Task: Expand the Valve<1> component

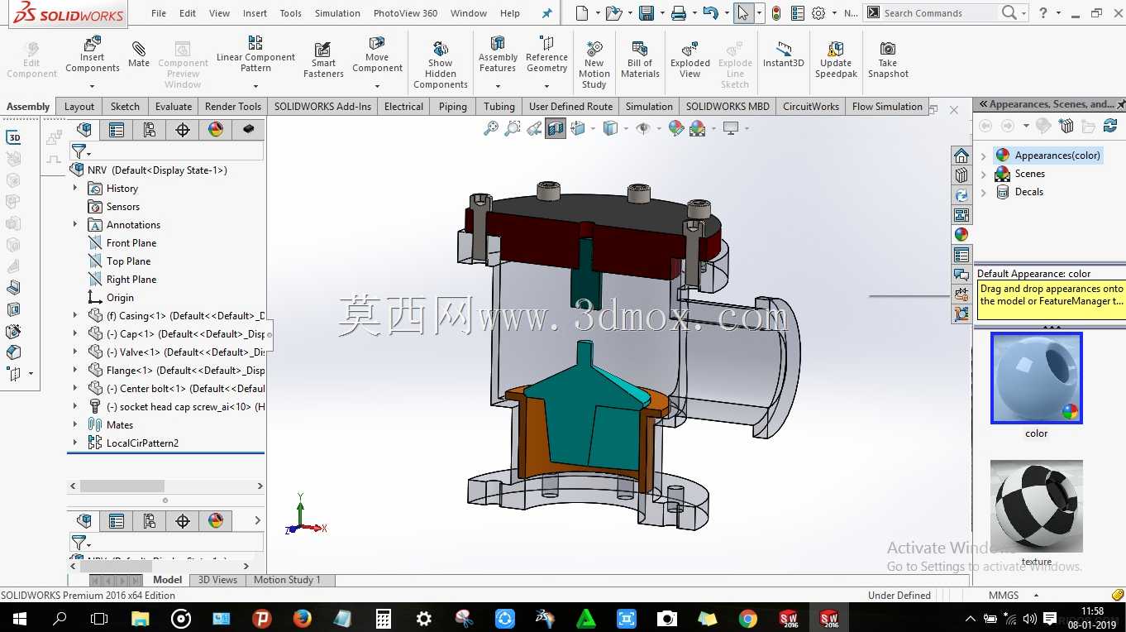Action: 75,352
